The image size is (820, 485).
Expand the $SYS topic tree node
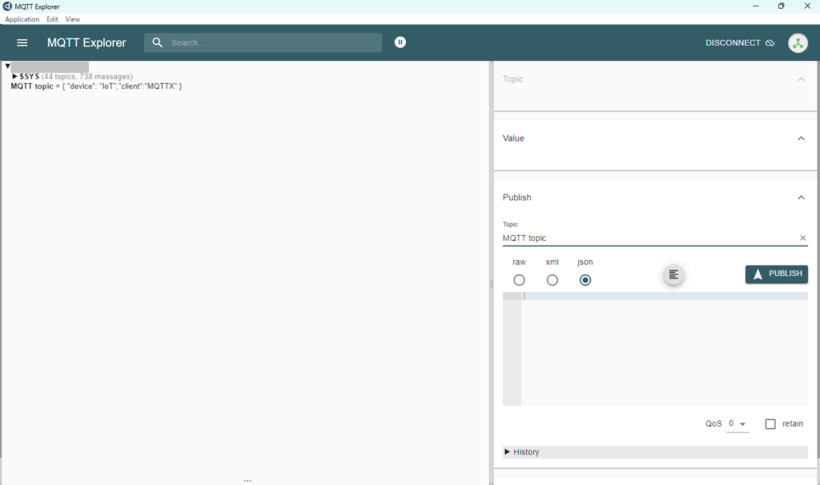point(15,77)
